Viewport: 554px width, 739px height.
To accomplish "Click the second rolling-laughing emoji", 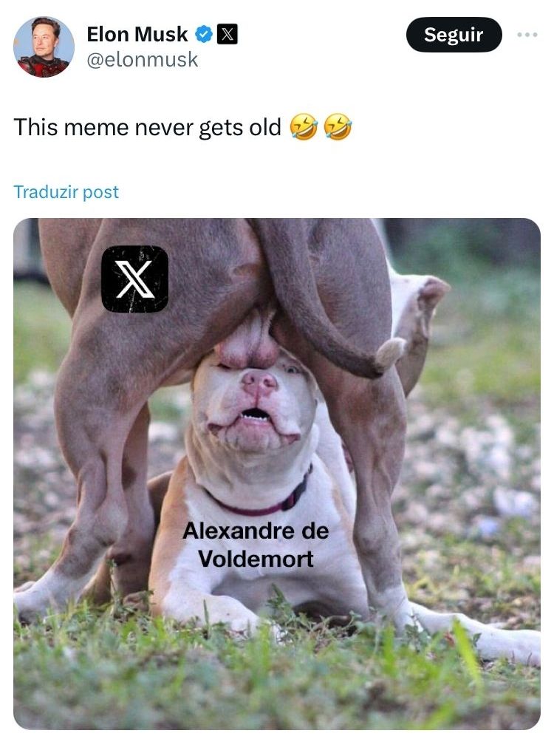I will pyautogui.click(x=338, y=127).
